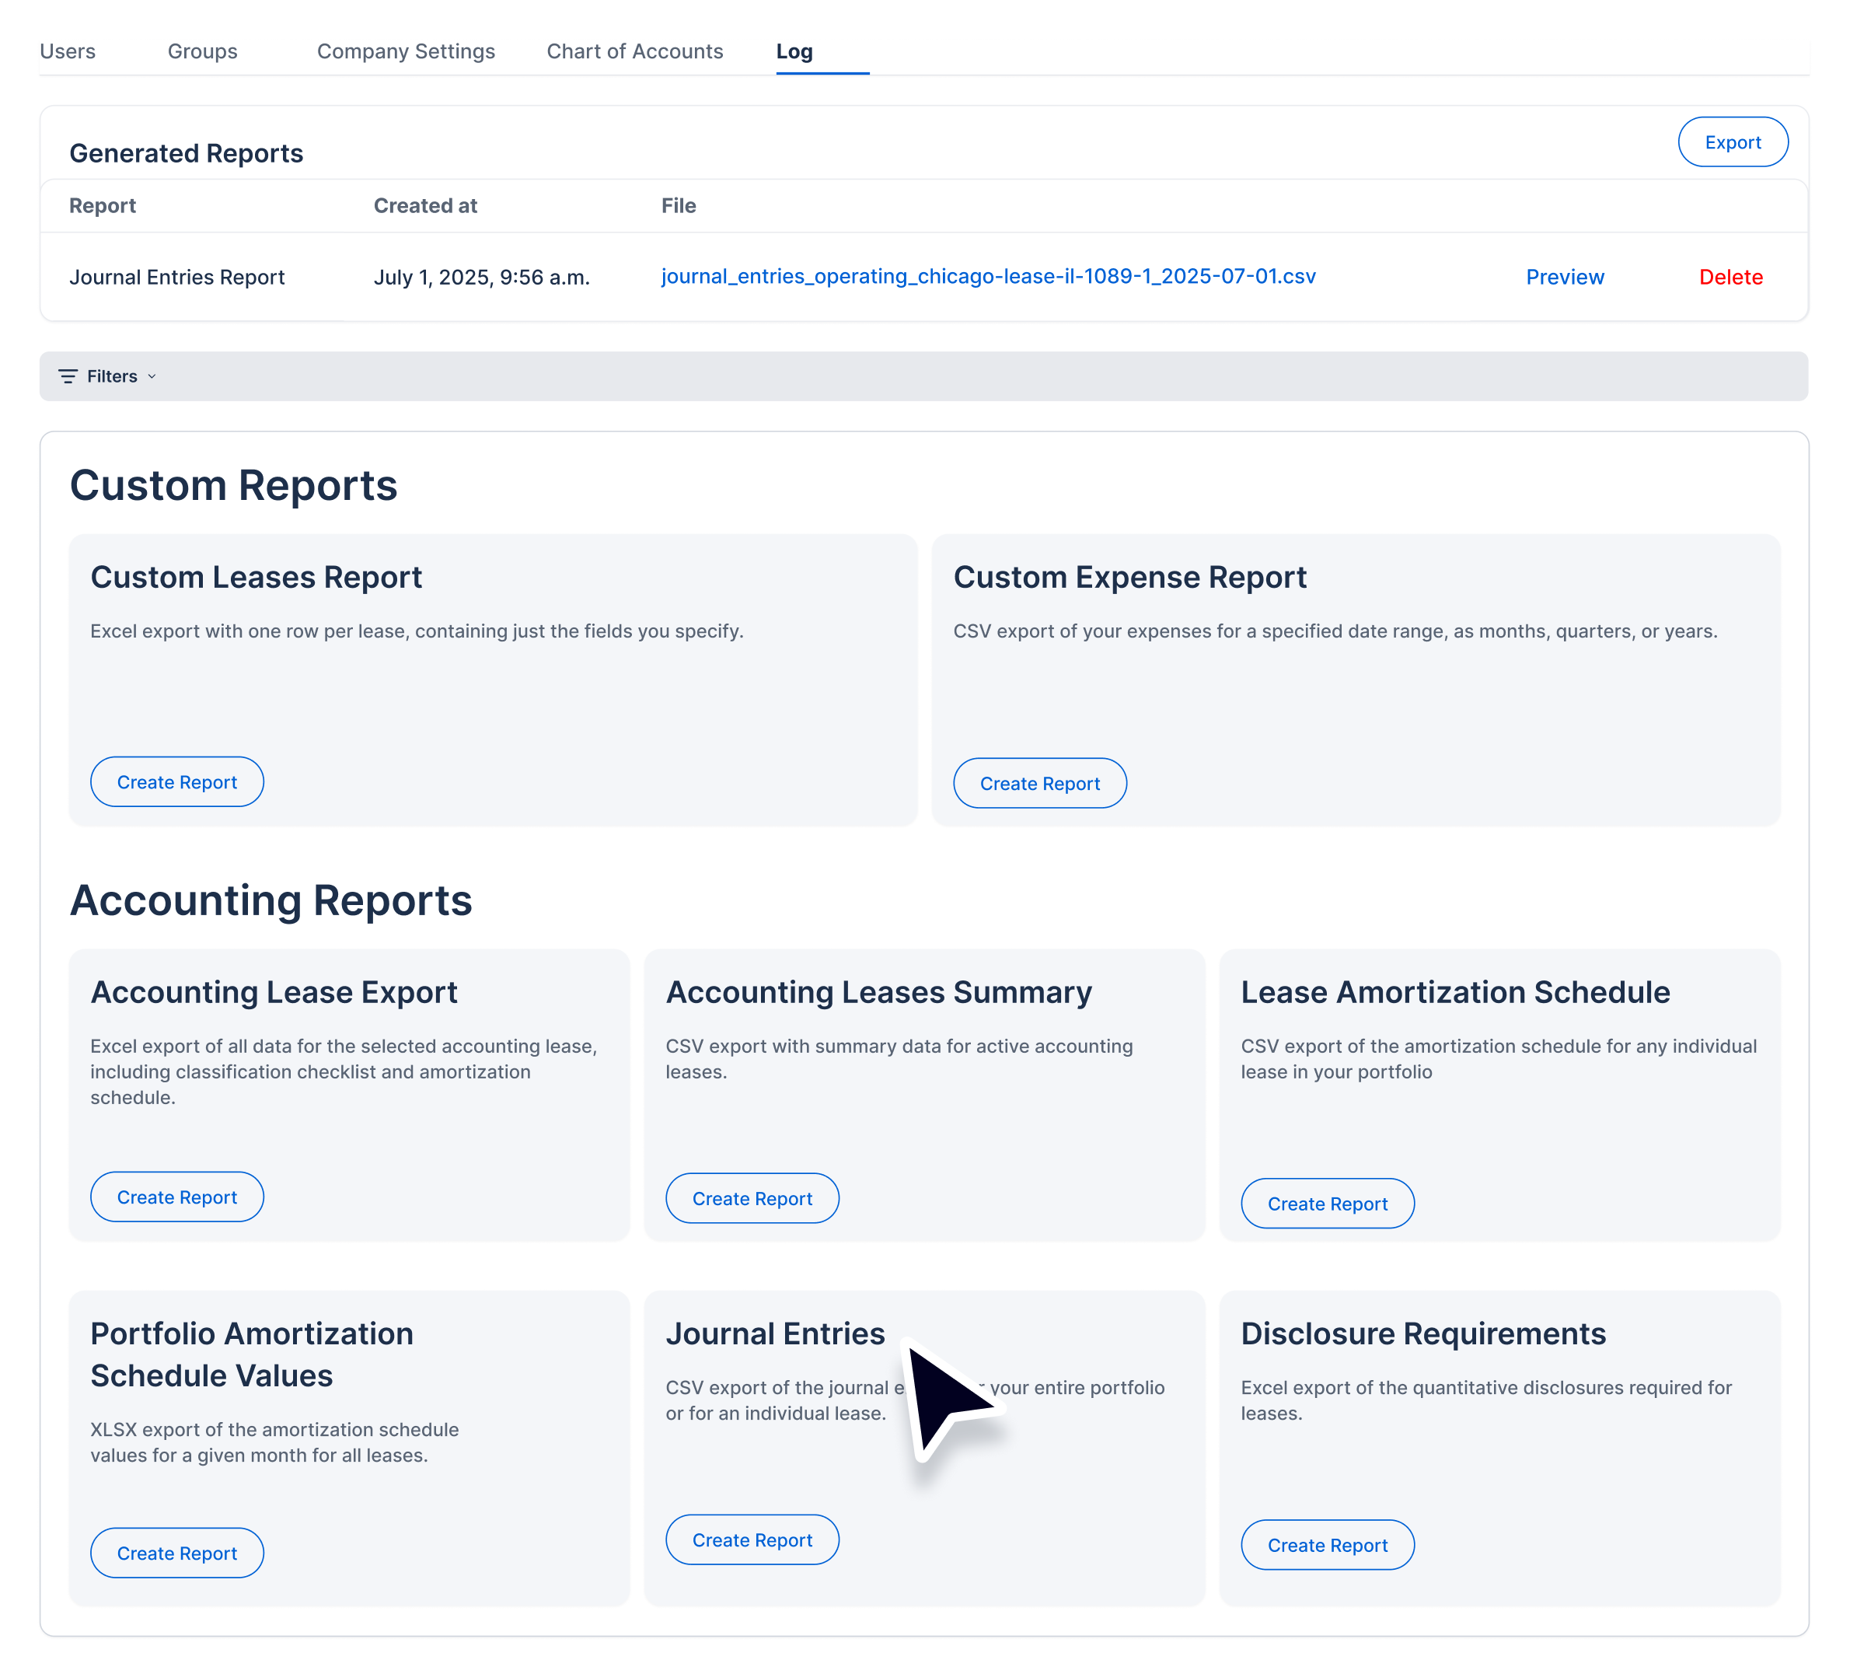This screenshot has width=1850, height=1674.
Task: Go to Chart of Accounts tab
Action: point(634,51)
